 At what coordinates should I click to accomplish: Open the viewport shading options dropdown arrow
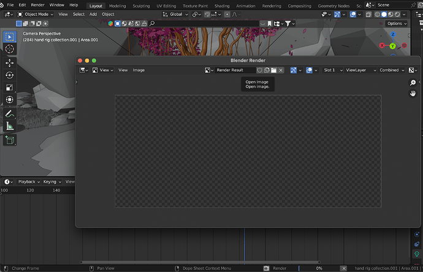[x=404, y=14]
